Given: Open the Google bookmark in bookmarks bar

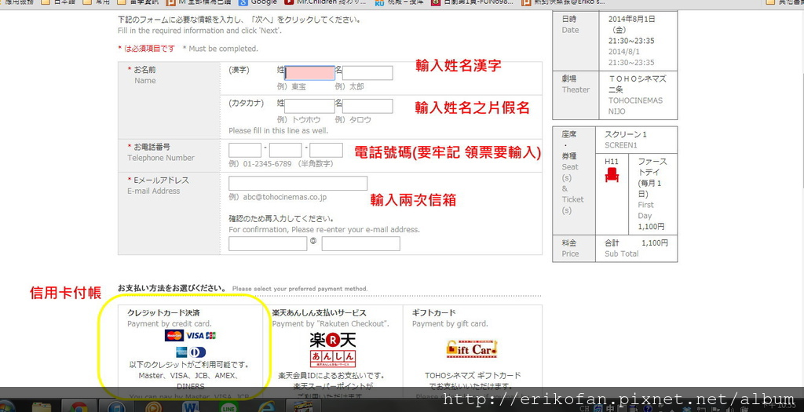Looking at the screenshot, I should point(258,2).
